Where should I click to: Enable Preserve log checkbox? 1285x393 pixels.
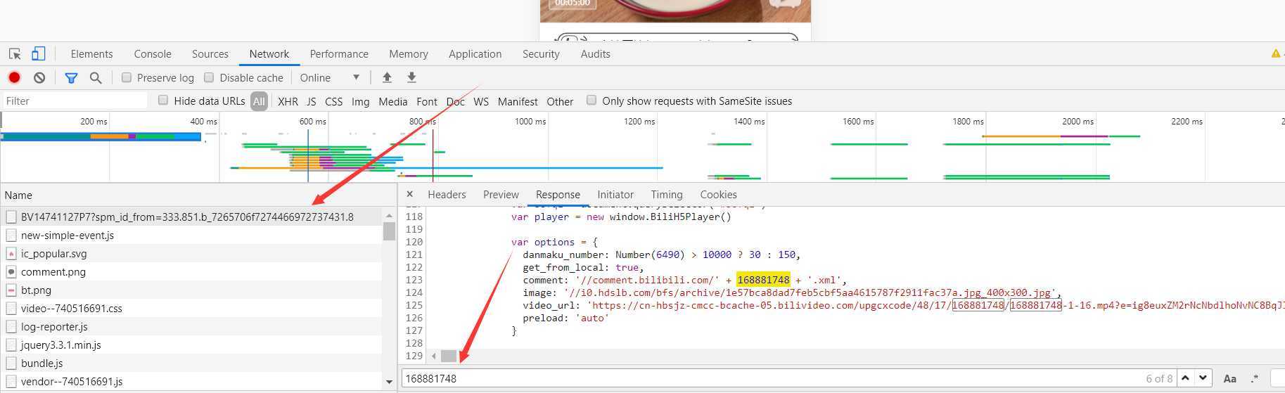tap(127, 77)
